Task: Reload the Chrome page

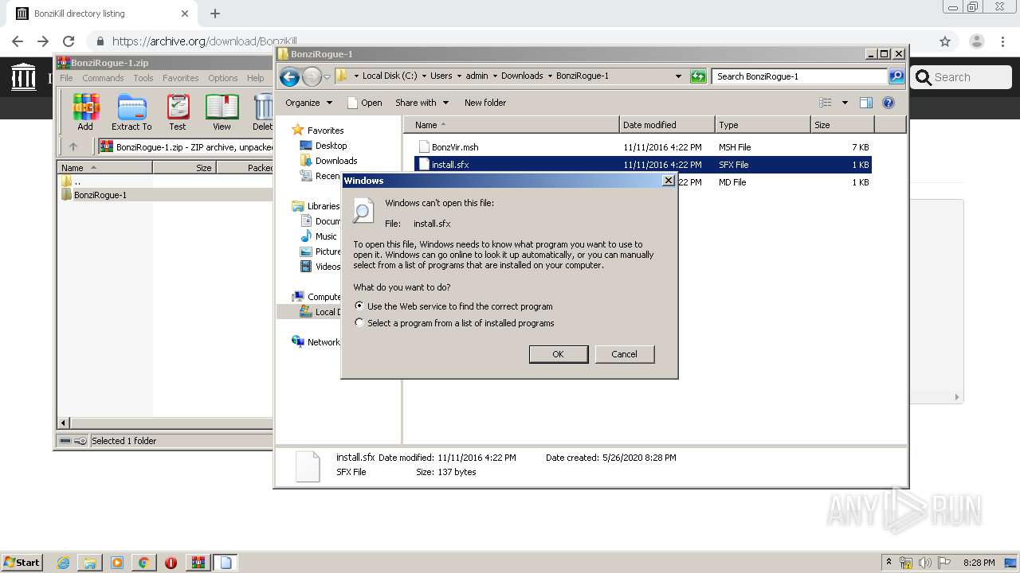Action: [69, 41]
